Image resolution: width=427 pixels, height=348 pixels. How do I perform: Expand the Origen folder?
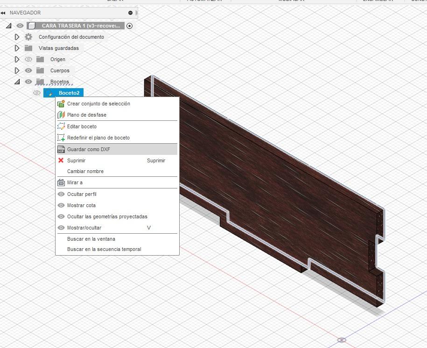tap(17, 59)
